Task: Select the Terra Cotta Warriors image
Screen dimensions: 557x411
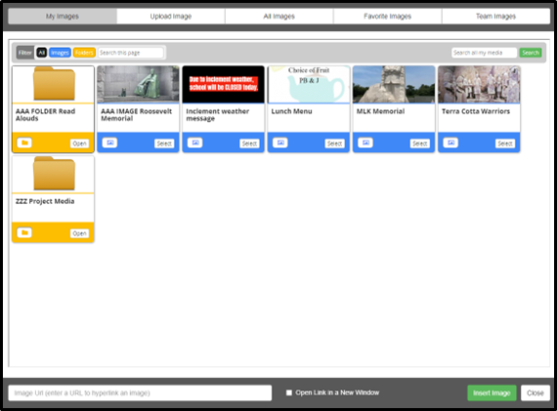Action: [505, 144]
